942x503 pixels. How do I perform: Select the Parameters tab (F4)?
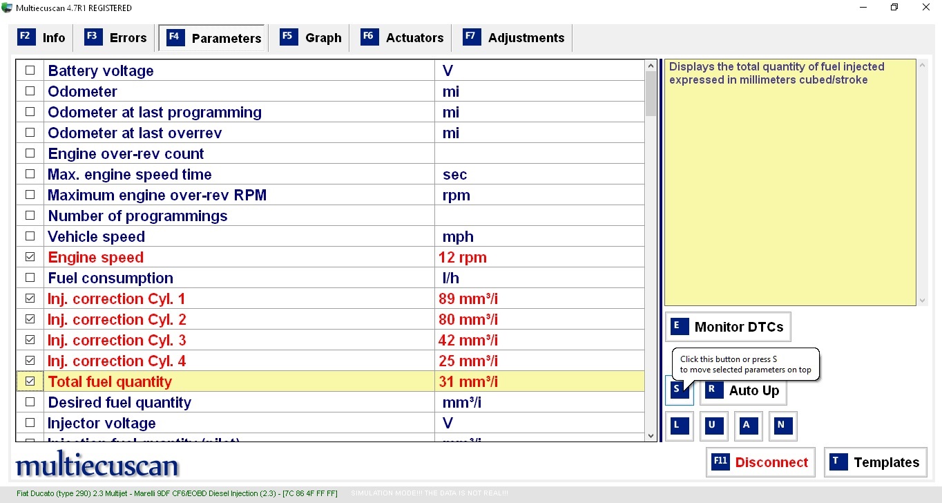click(x=212, y=38)
